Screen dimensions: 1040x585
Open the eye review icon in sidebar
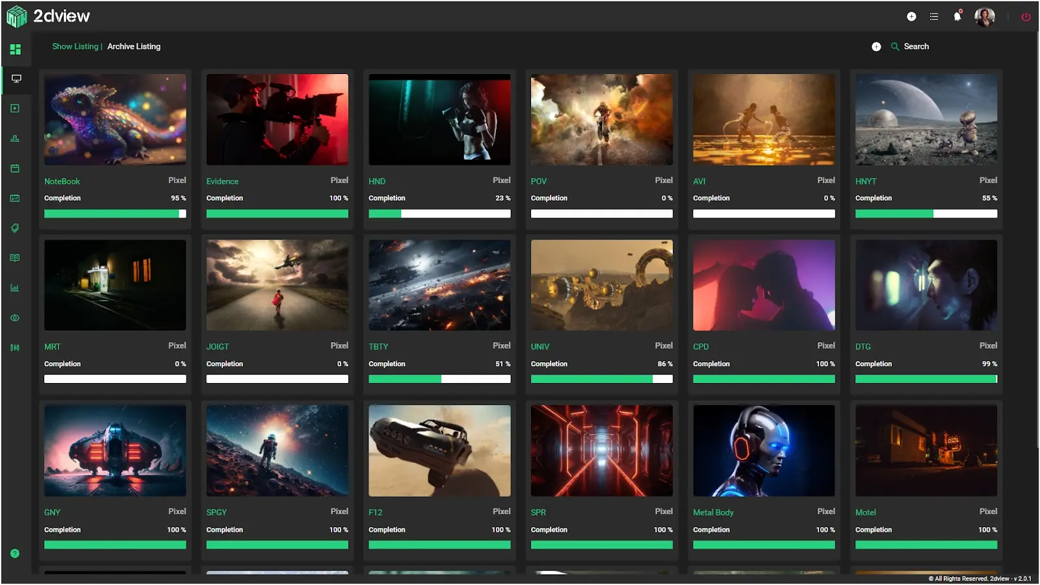[x=15, y=318]
